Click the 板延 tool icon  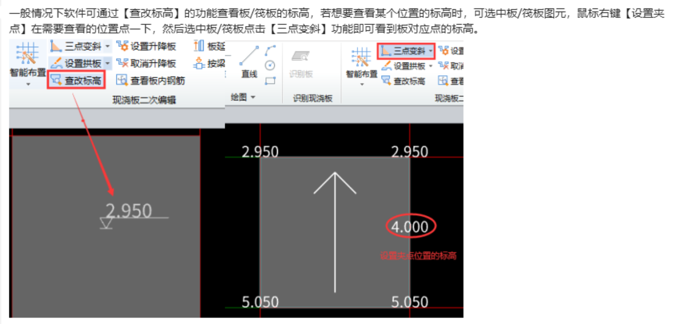tap(199, 46)
